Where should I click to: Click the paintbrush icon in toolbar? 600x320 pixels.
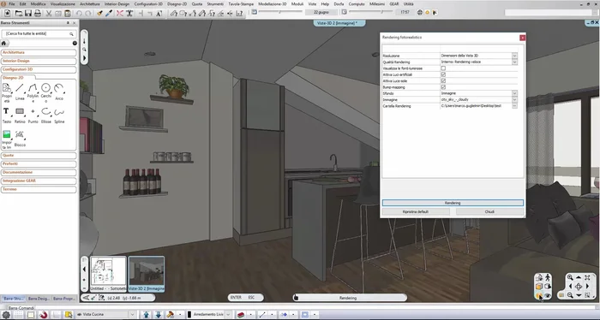point(99,13)
